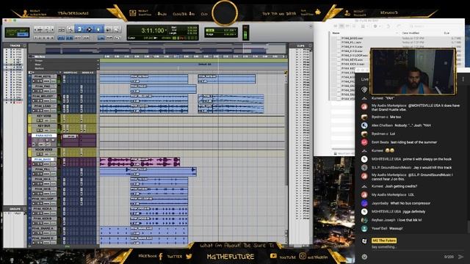Select the KEY BUS aux track name
The width and height of the screenshot is (470, 264).
44,125
